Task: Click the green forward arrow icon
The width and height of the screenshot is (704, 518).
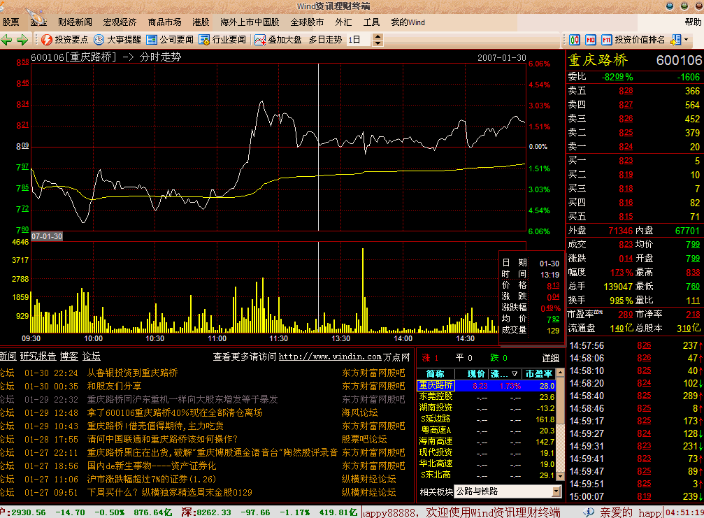Action: coord(22,40)
